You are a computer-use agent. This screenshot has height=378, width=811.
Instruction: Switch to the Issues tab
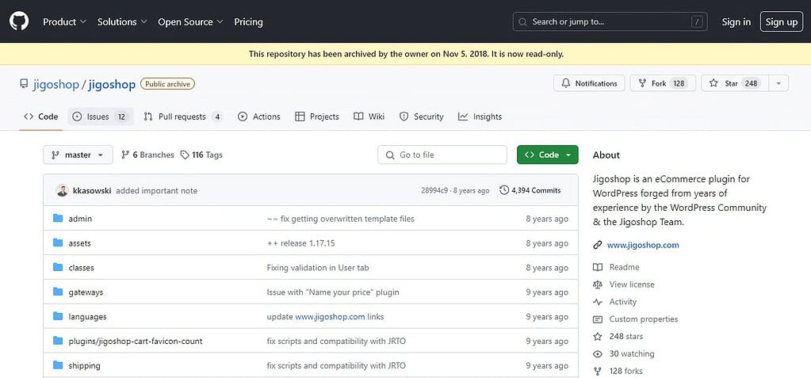[101, 116]
